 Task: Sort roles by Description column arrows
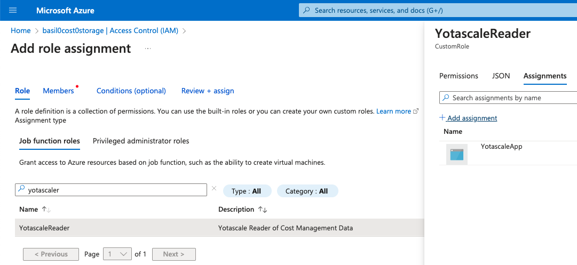pyautogui.click(x=262, y=210)
